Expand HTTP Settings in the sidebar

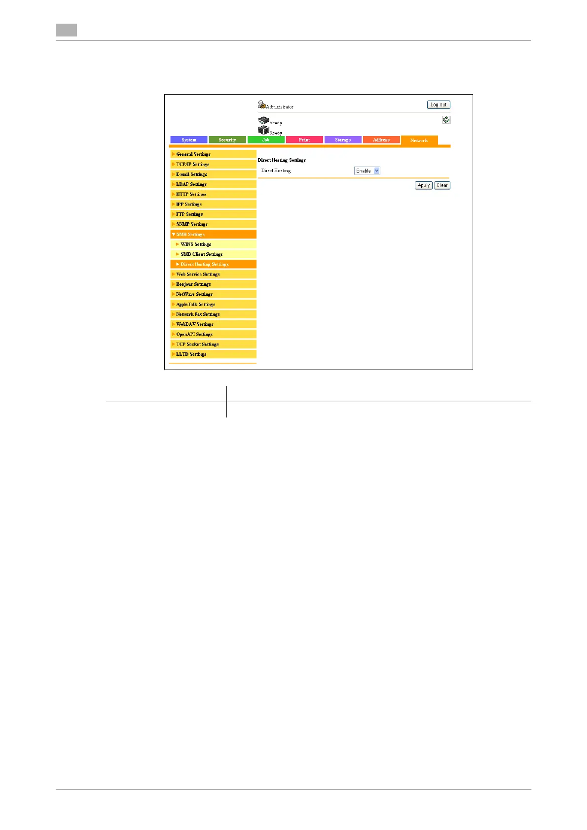point(213,194)
